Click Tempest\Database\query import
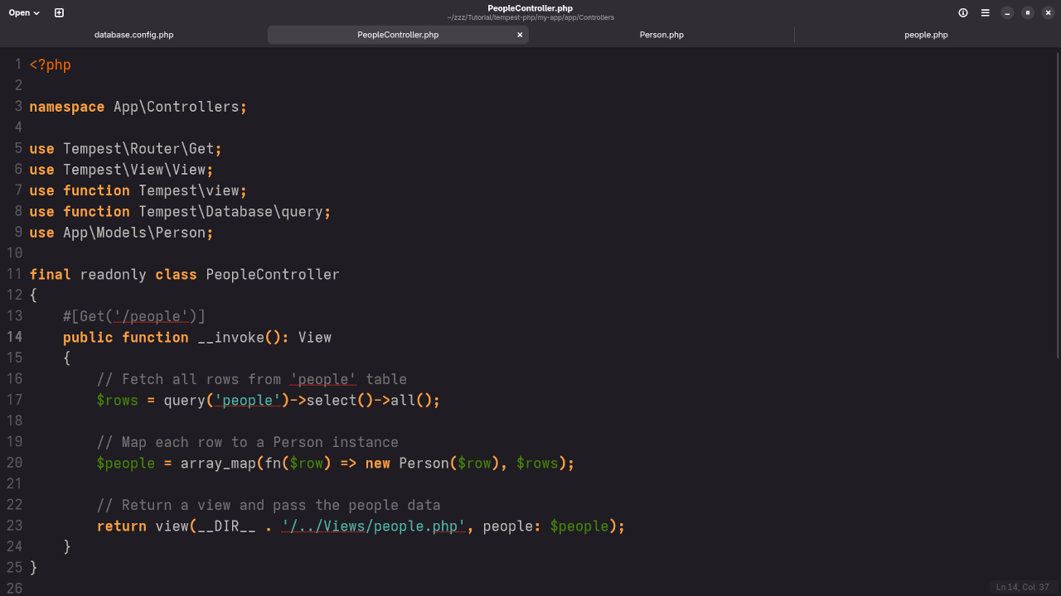 (x=230, y=212)
